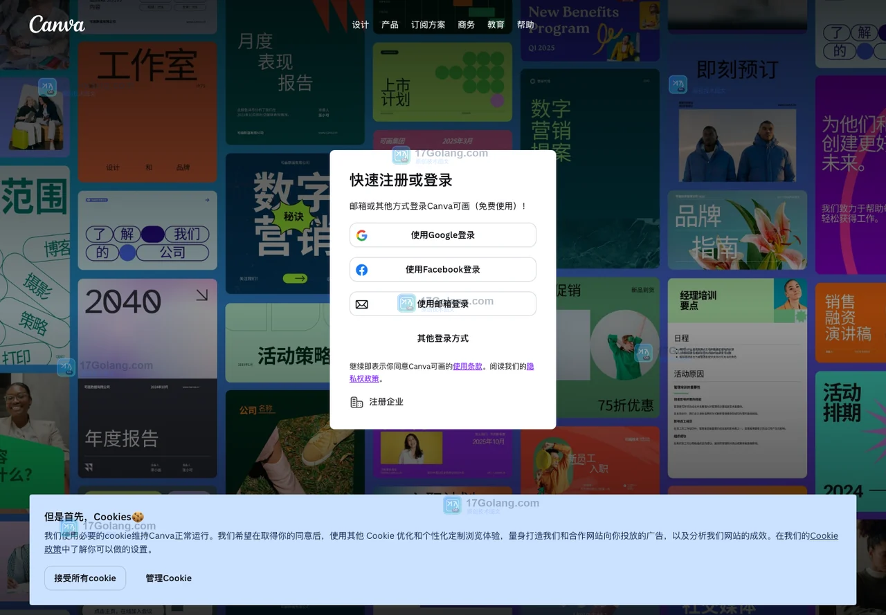Choose 使用邮箱登录 button
886x615 pixels.
pos(443,304)
